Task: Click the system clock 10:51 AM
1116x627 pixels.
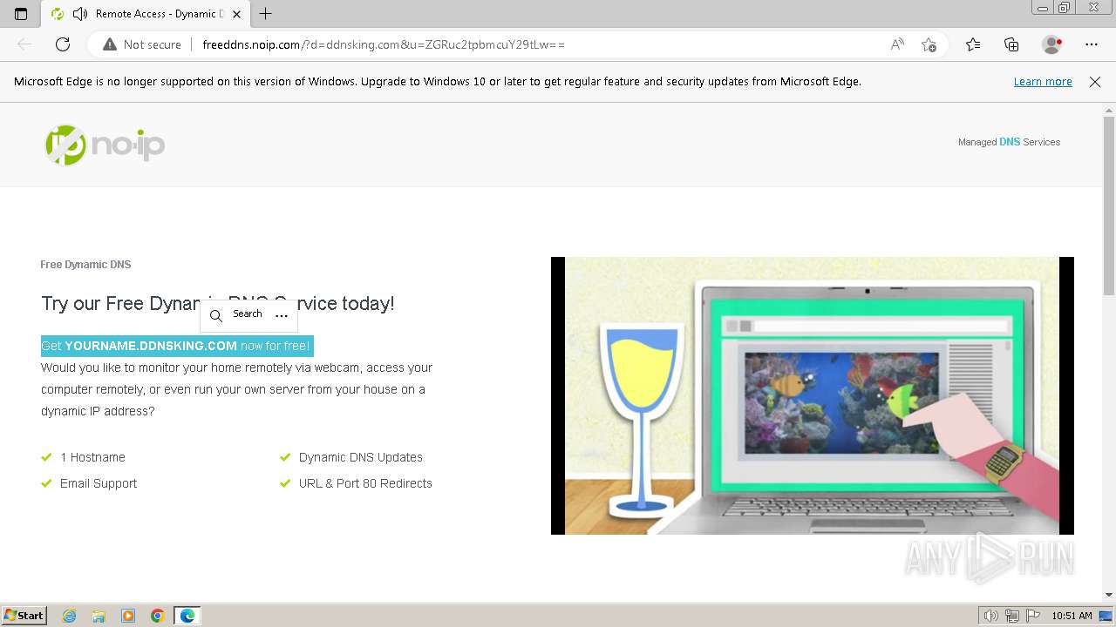Action: tap(1072, 616)
